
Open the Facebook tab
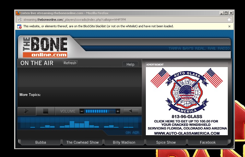pyautogui.click(x=208, y=142)
